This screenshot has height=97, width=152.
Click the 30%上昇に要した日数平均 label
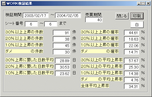pos(29,60)
